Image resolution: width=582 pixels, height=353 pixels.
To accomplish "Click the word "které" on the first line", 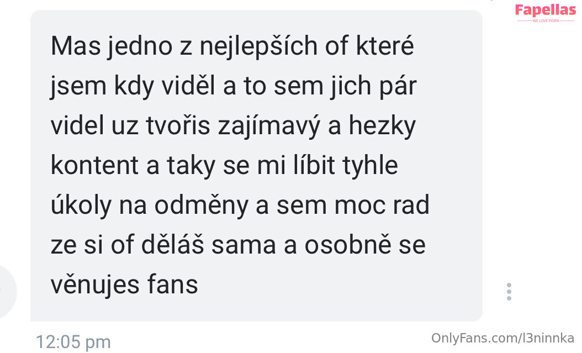I will pyautogui.click(x=385, y=46).
